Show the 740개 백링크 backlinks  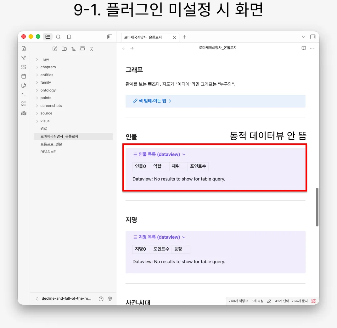[x=238, y=301]
